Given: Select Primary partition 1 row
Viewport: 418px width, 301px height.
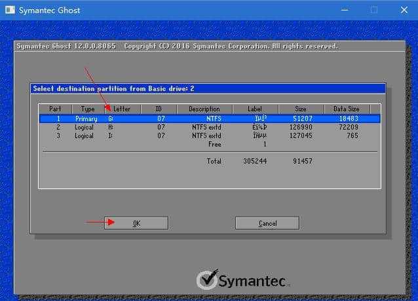Looking at the screenshot, I should [x=210, y=118].
